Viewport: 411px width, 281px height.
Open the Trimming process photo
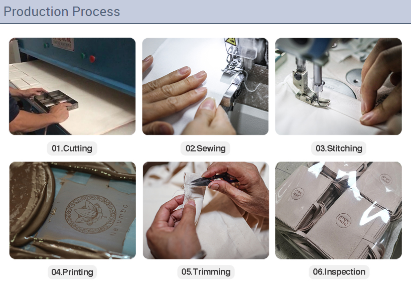206,210
